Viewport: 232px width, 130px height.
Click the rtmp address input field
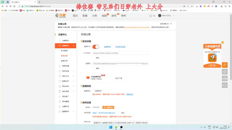[120, 53]
